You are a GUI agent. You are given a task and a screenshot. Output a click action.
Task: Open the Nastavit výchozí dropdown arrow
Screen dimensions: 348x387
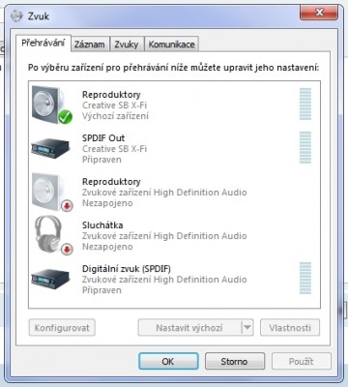[x=247, y=328]
